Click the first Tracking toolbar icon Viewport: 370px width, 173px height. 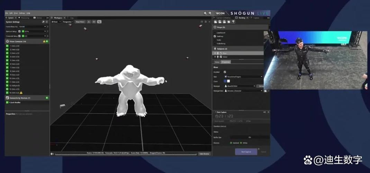(216, 22)
